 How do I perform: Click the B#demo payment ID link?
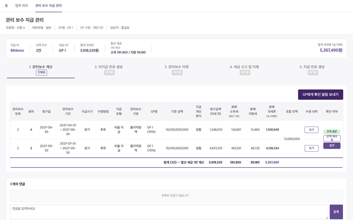17,50
